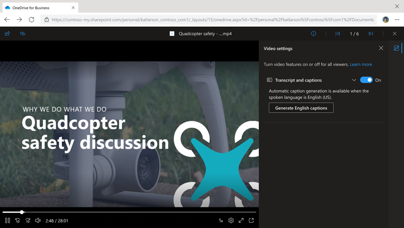Image resolution: width=404 pixels, height=228 pixels.
Task: Open the Learn more link
Action: pyautogui.click(x=361, y=64)
